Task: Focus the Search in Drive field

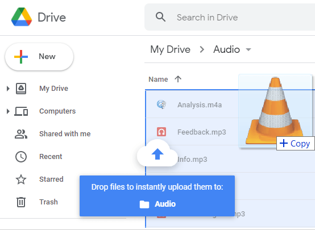Action: (x=230, y=17)
